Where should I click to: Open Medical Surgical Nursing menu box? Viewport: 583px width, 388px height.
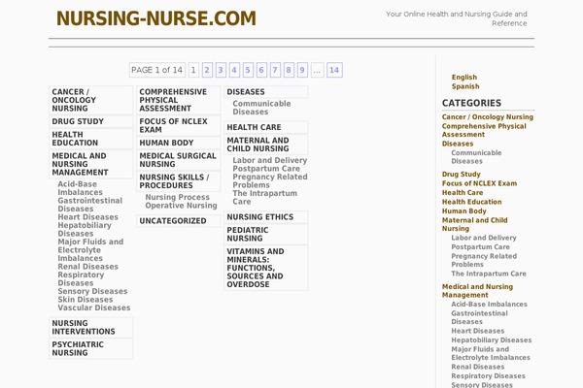tap(179, 160)
